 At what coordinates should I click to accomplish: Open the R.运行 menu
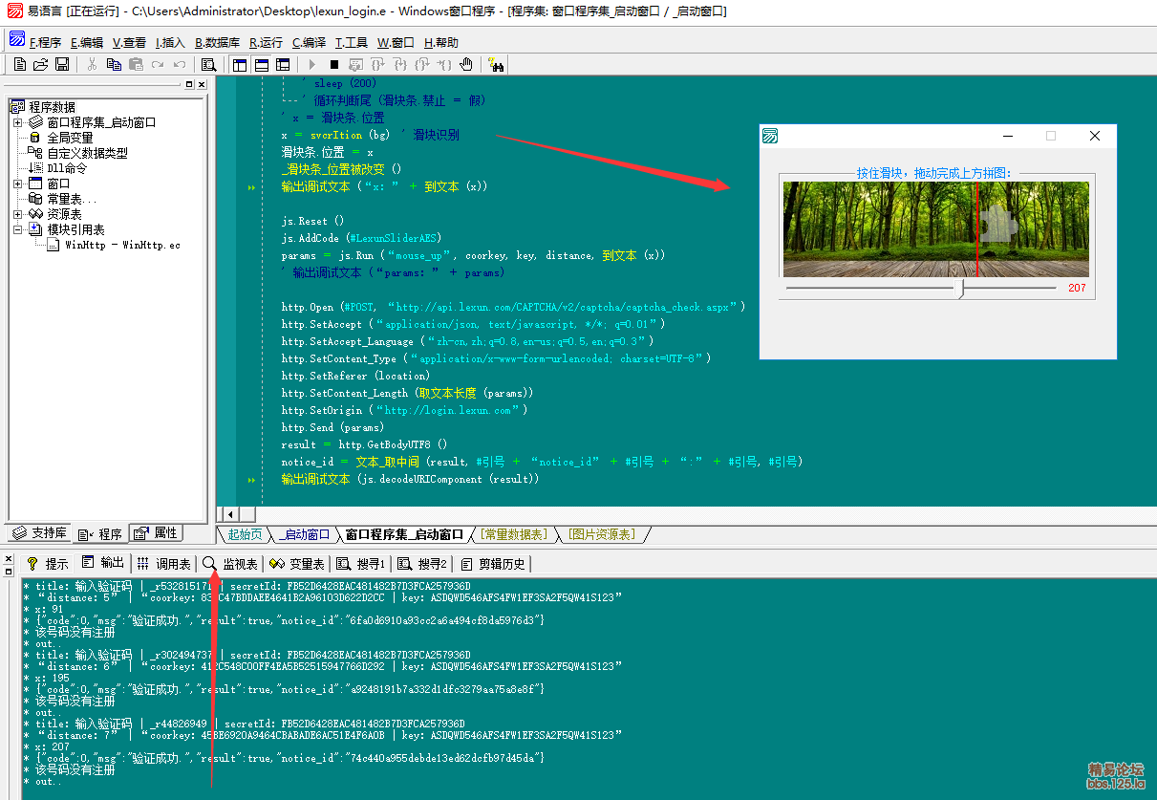[266, 43]
